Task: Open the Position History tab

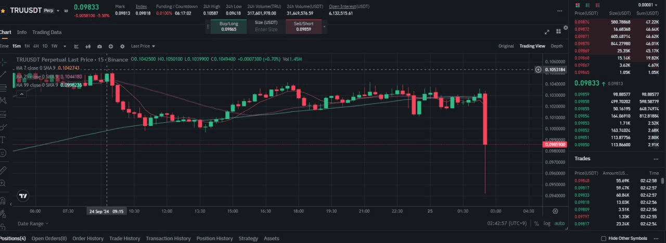Action: pyautogui.click(x=214, y=238)
